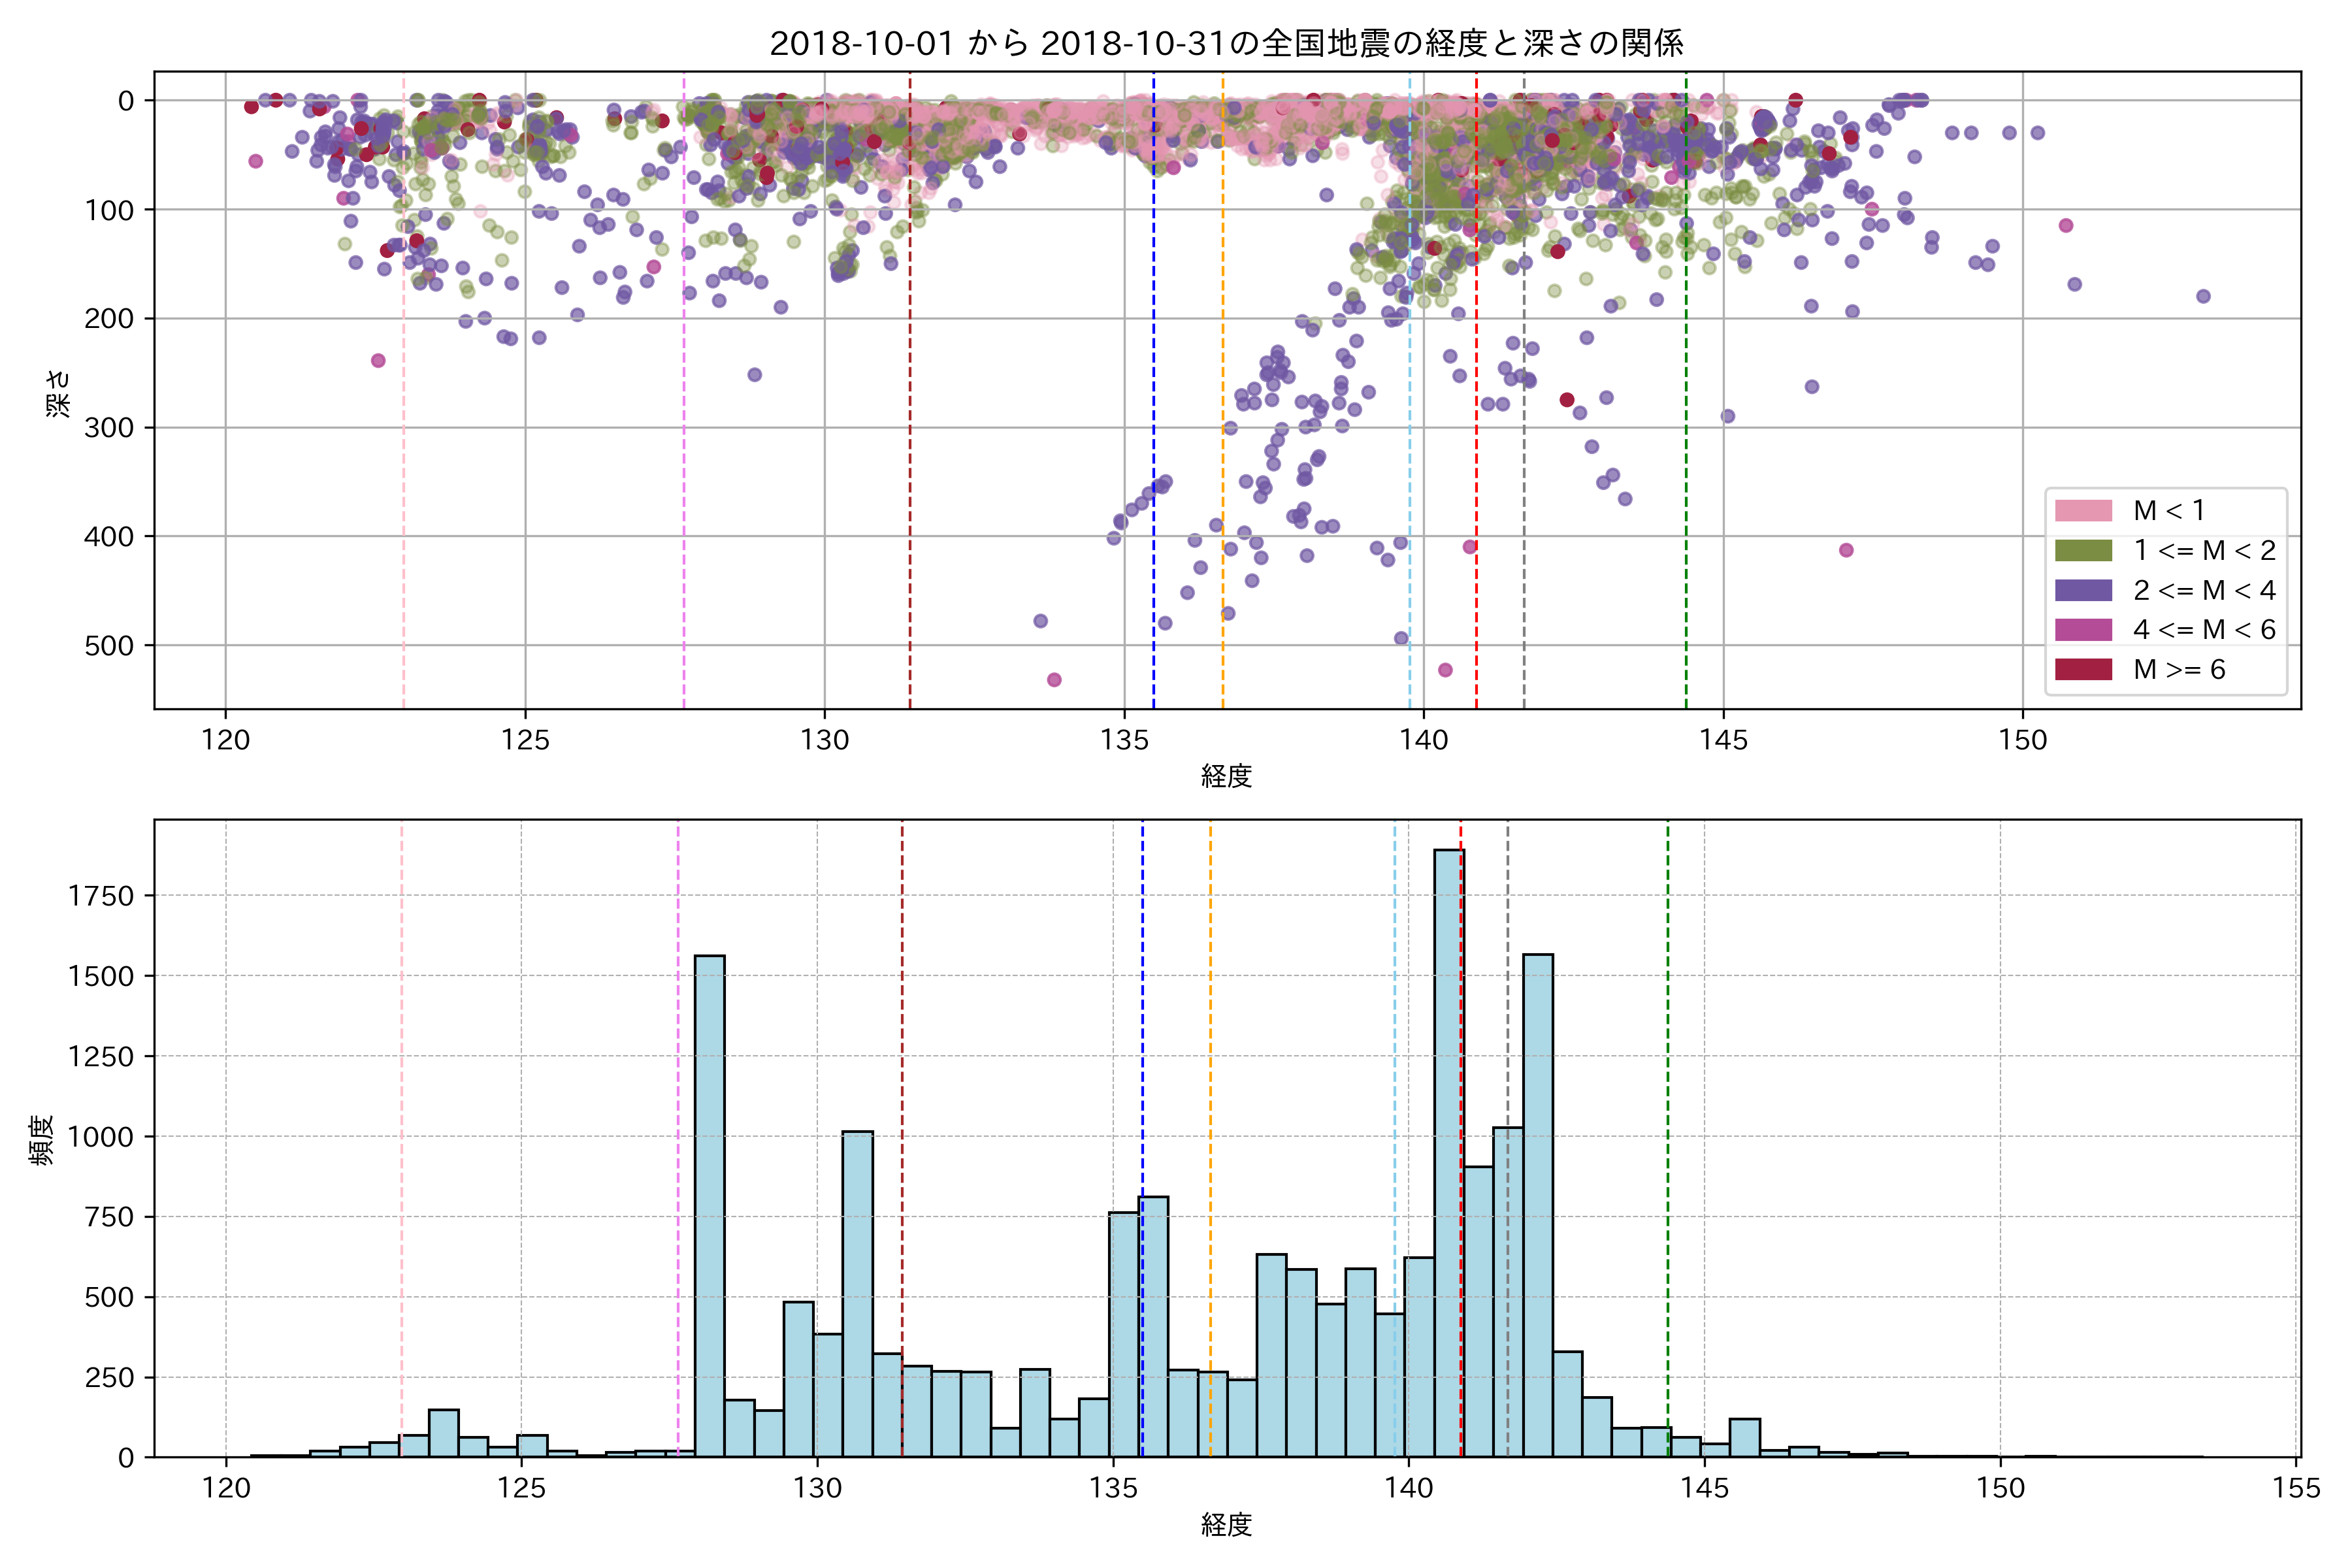Click the 1750 frequency tick label
2352x1568 pixels.
101,896
